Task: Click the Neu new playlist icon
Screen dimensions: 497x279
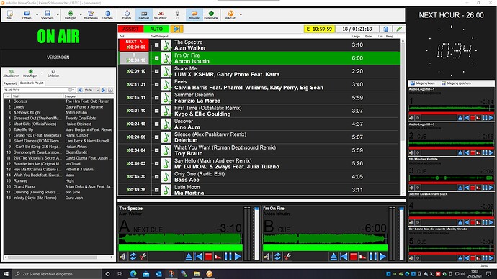Action: click(x=10, y=15)
